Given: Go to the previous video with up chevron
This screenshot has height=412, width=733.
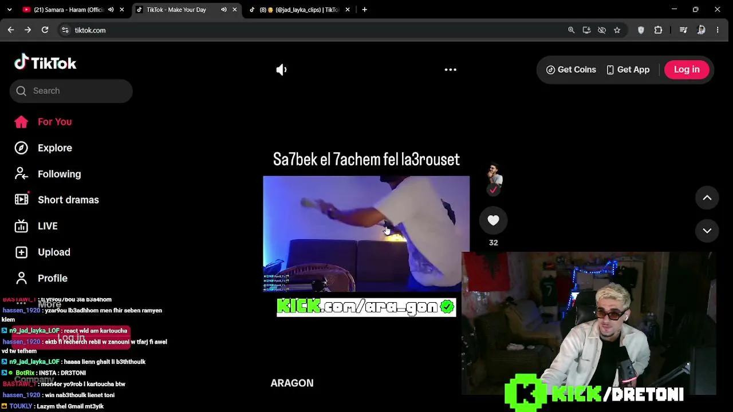Looking at the screenshot, I should point(707,198).
